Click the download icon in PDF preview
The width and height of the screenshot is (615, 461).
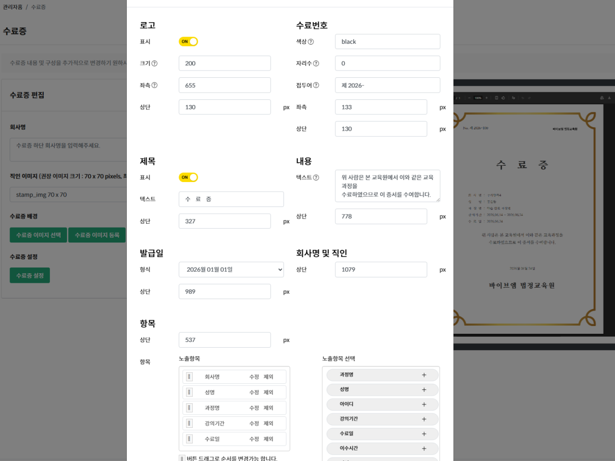pyautogui.click(x=609, y=97)
